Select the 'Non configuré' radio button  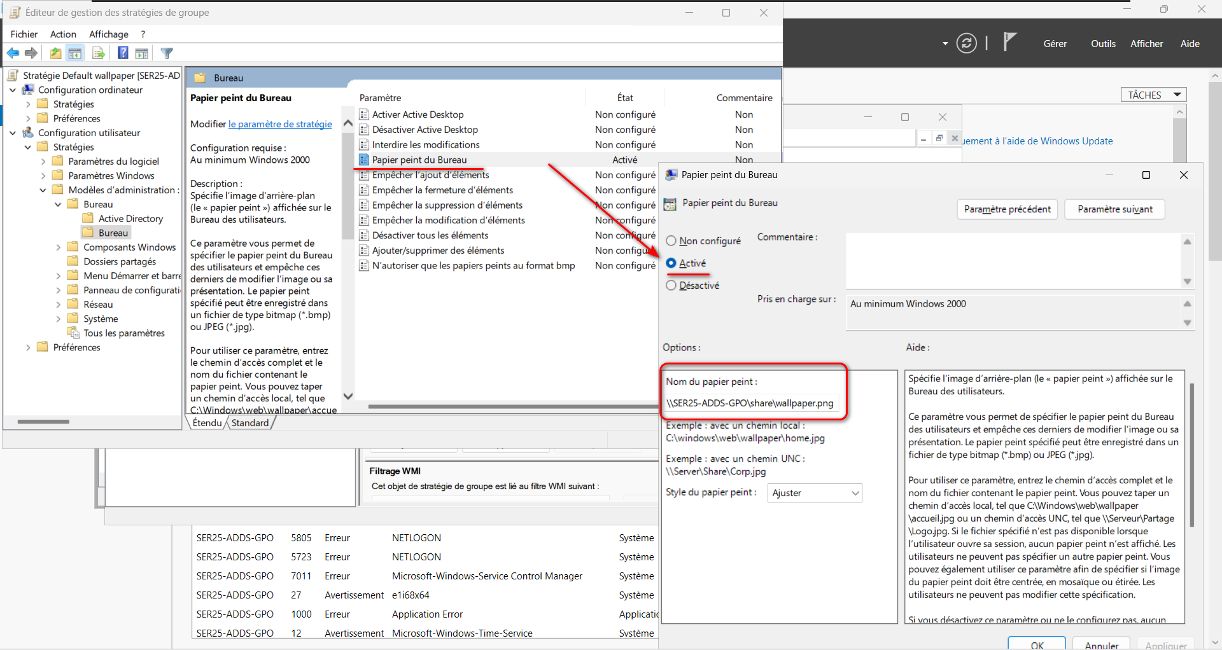[671, 241]
